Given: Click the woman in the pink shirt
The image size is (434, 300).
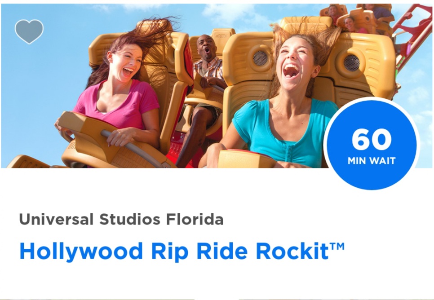Looking at the screenshot, I should [116, 94].
